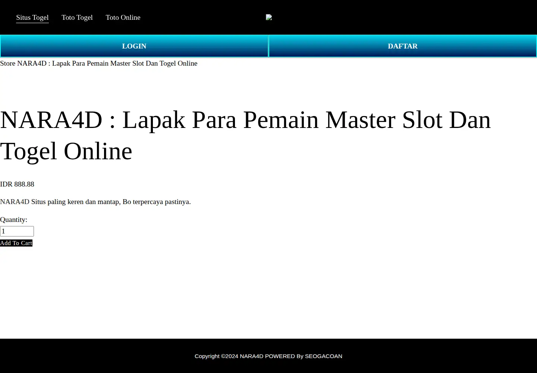Click the Add To Cart button
This screenshot has height=373, width=537.
[x=16, y=243]
